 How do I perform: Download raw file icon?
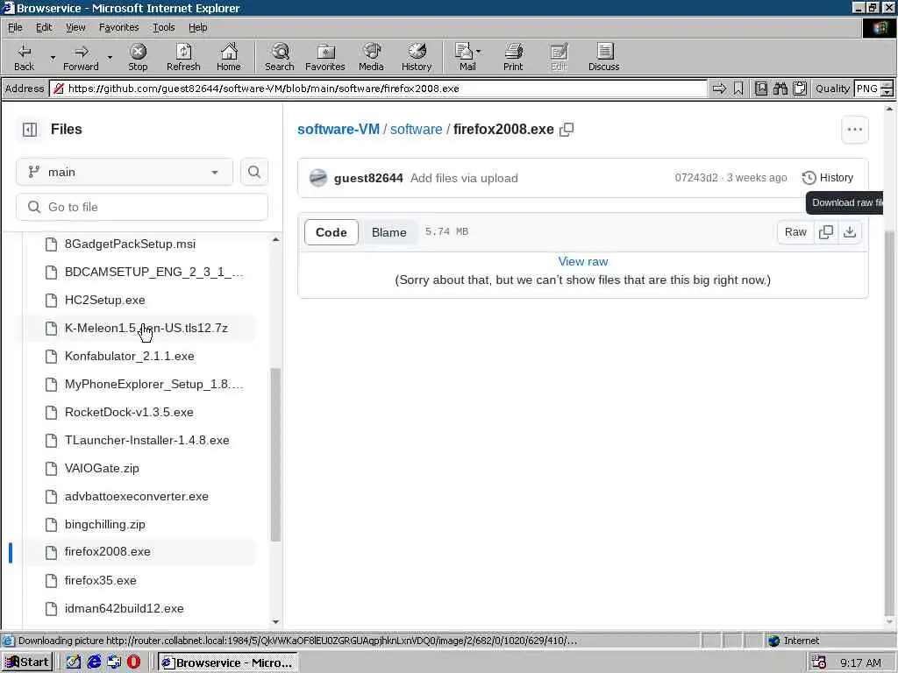(850, 232)
